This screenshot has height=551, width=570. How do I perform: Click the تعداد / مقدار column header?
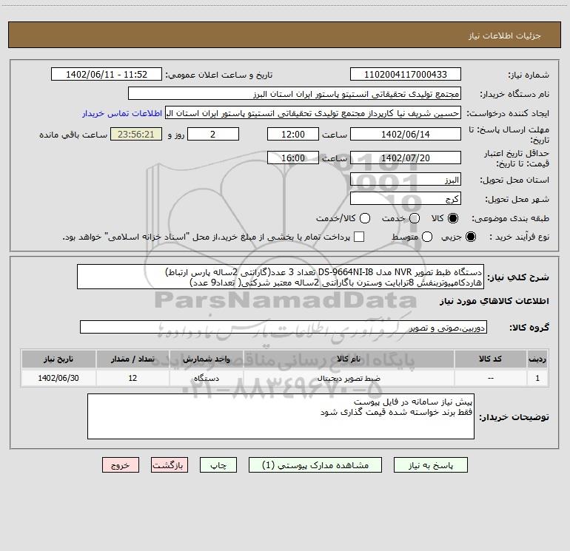133,359
